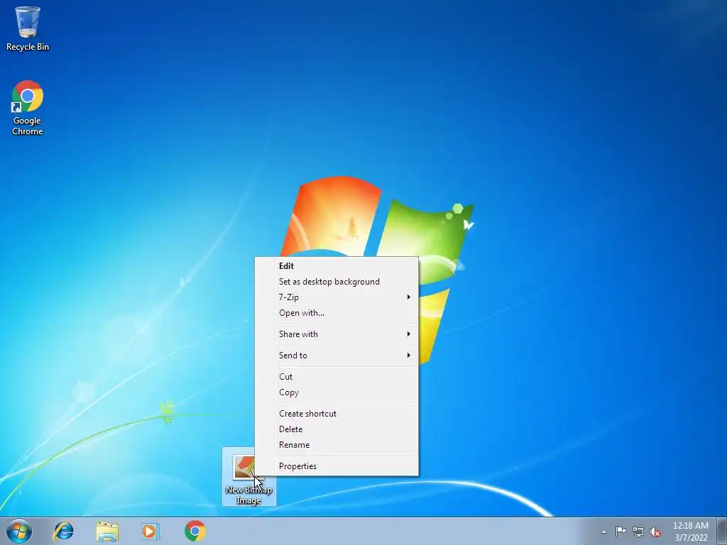The height and width of the screenshot is (545, 727).
Task: Click the Show desktop button
Action: coord(722,531)
